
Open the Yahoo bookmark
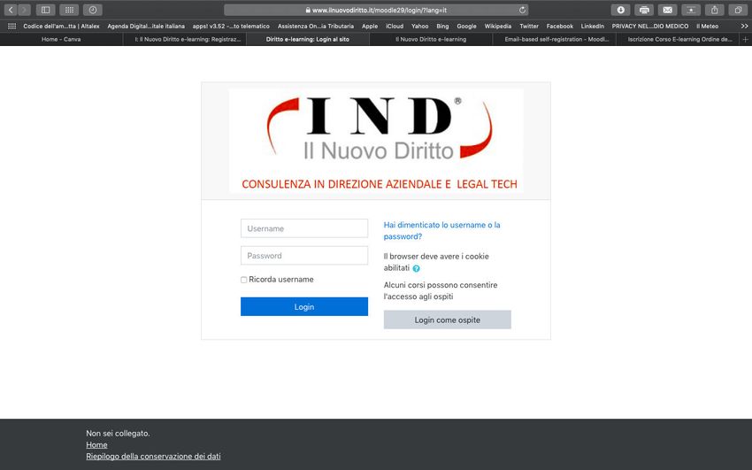419,27
